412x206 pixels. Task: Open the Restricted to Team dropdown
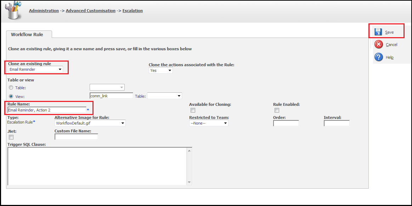[209, 123]
